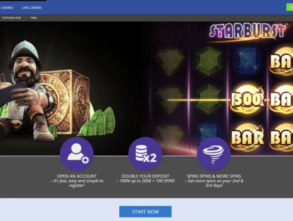The width and height of the screenshot is (293, 221).
Task: Click the green hexagon gem on top row
Action: click(x=208, y=61)
